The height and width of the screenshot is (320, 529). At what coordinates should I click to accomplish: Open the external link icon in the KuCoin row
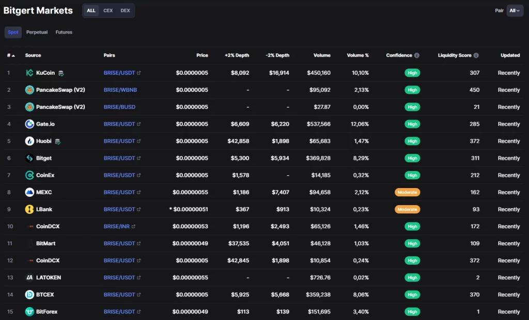[138, 73]
